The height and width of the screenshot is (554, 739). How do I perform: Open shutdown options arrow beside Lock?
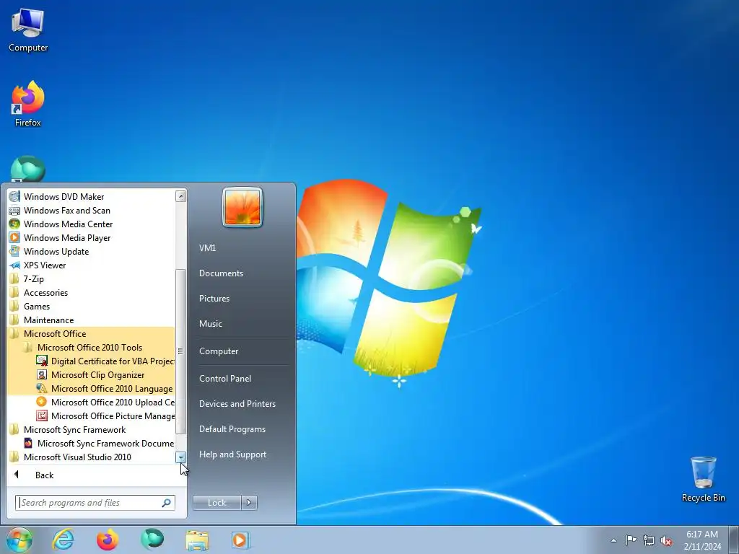pyautogui.click(x=249, y=503)
